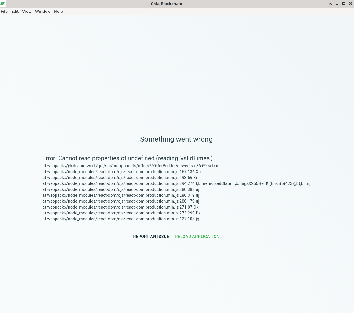The height and width of the screenshot is (313, 354).
Task: Open the Window menu
Action: click(x=43, y=11)
